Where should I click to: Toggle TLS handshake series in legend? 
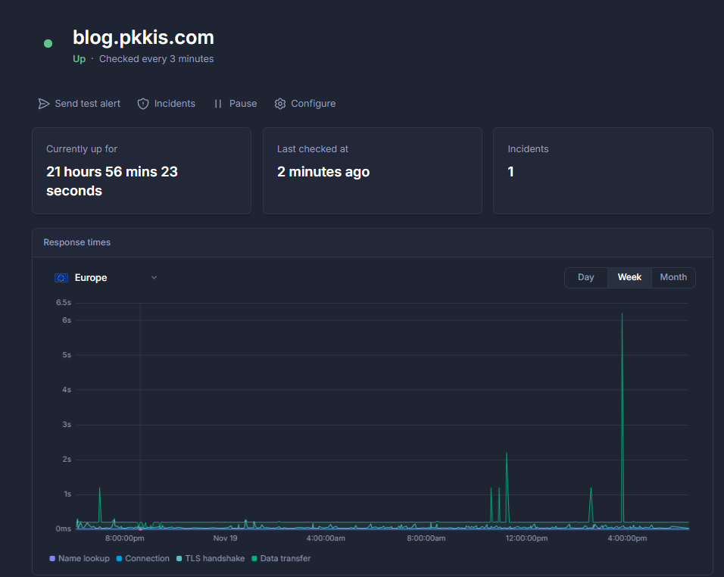(x=210, y=559)
